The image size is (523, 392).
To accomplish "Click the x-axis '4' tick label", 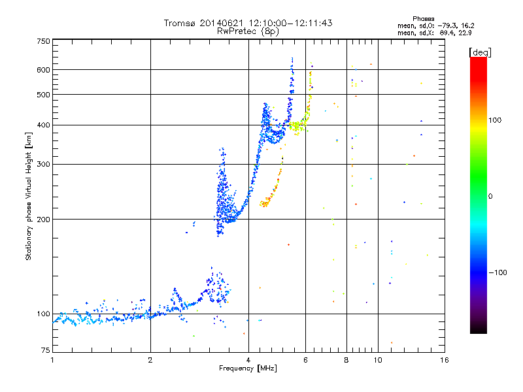I will click(248, 360).
